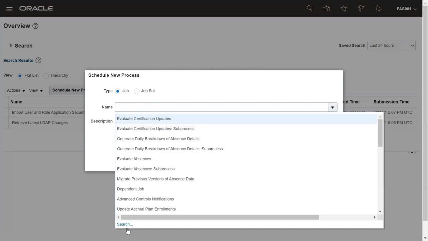Screen dimensions: 428x241
Task: Choose Generate Daily Breakdown of Absence Details
Action: pos(246,139)
